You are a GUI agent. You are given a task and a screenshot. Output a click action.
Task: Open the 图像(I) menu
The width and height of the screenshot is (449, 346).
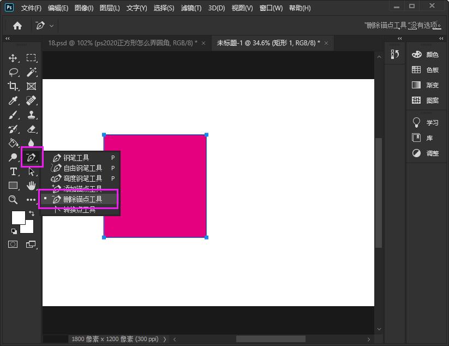[84, 8]
